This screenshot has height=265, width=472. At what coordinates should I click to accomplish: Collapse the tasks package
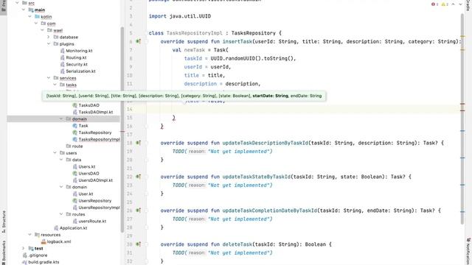tap(55, 85)
